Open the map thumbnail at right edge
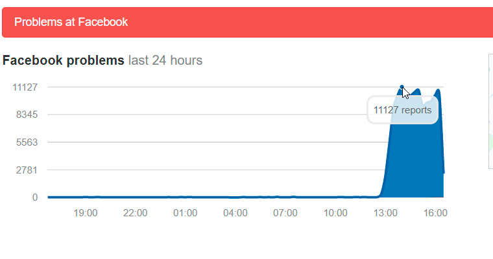The image size is (493, 259). click(490, 111)
